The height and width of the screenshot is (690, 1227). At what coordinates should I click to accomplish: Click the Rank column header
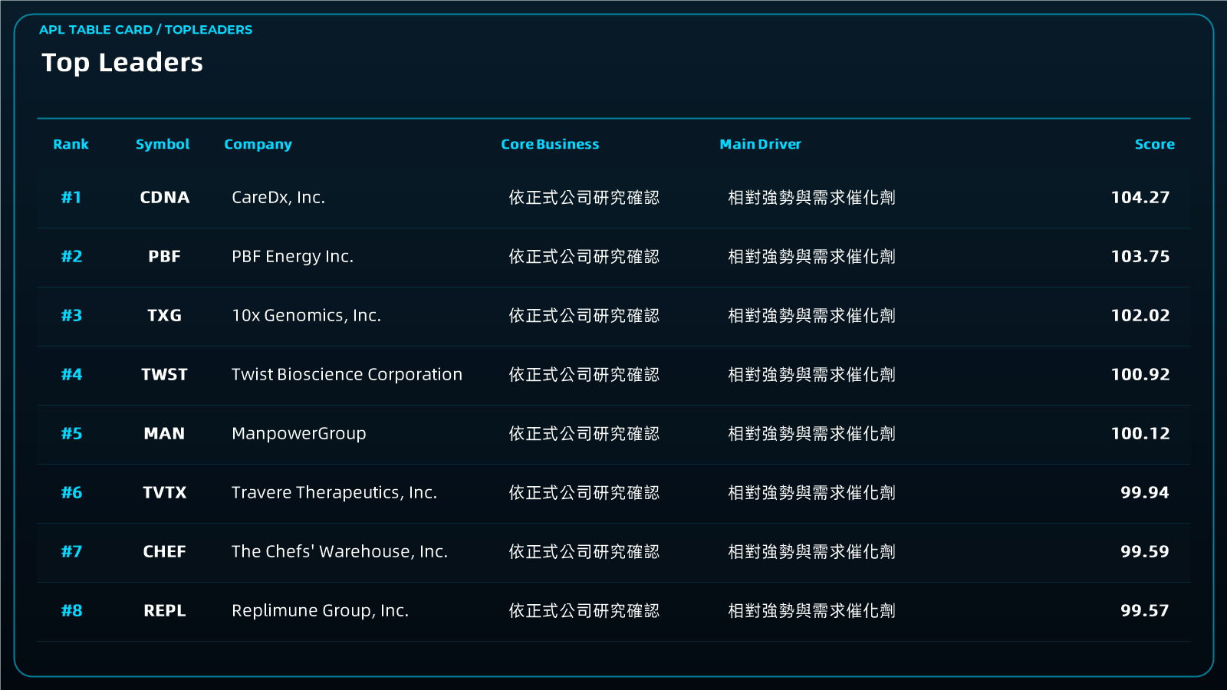coord(71,144)
